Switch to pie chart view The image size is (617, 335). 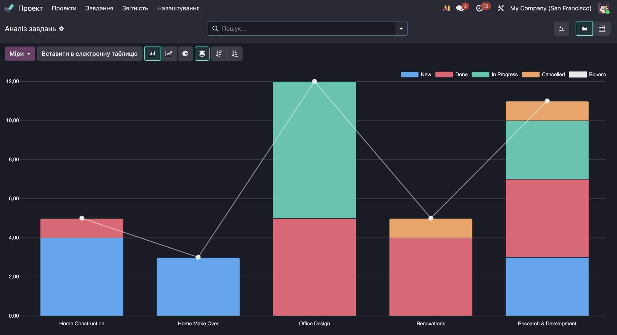[x=185, y=54]
